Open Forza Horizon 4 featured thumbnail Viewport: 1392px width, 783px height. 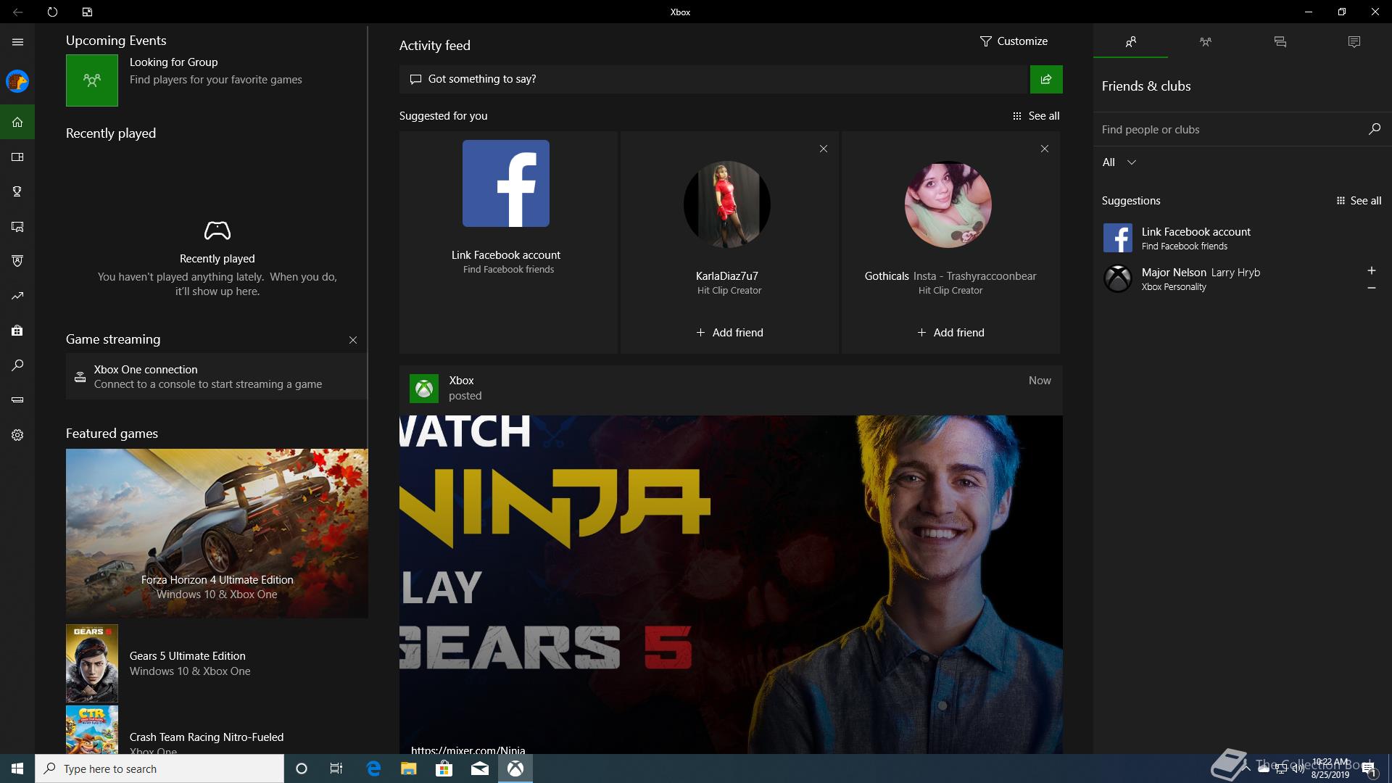(217, 533)
